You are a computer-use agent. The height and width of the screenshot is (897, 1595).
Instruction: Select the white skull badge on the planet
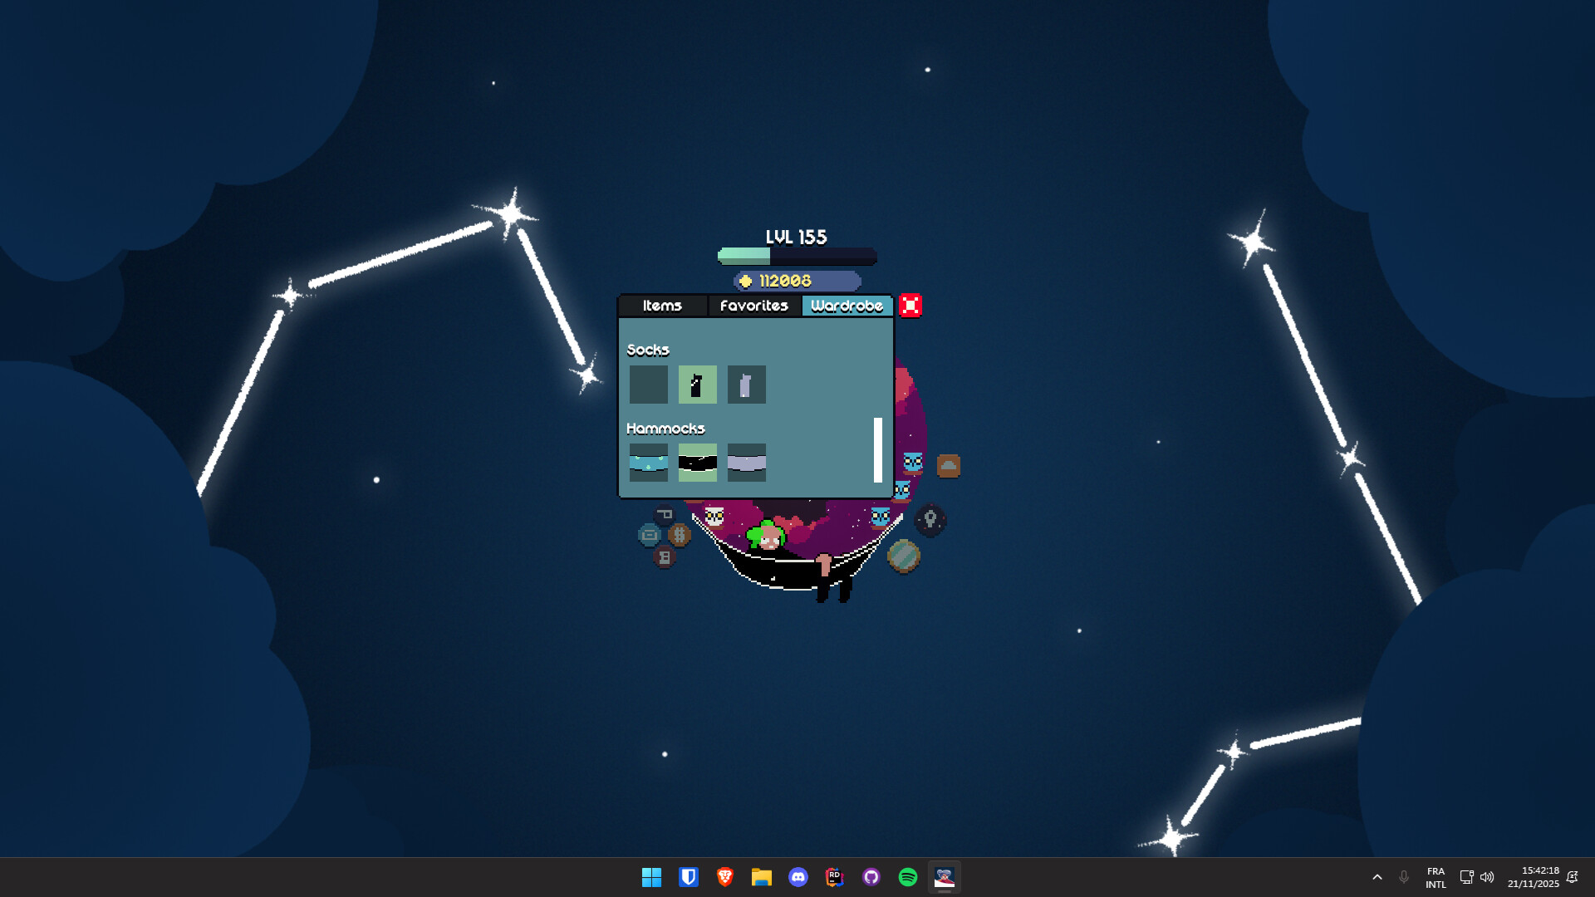[x=714, y=516]
